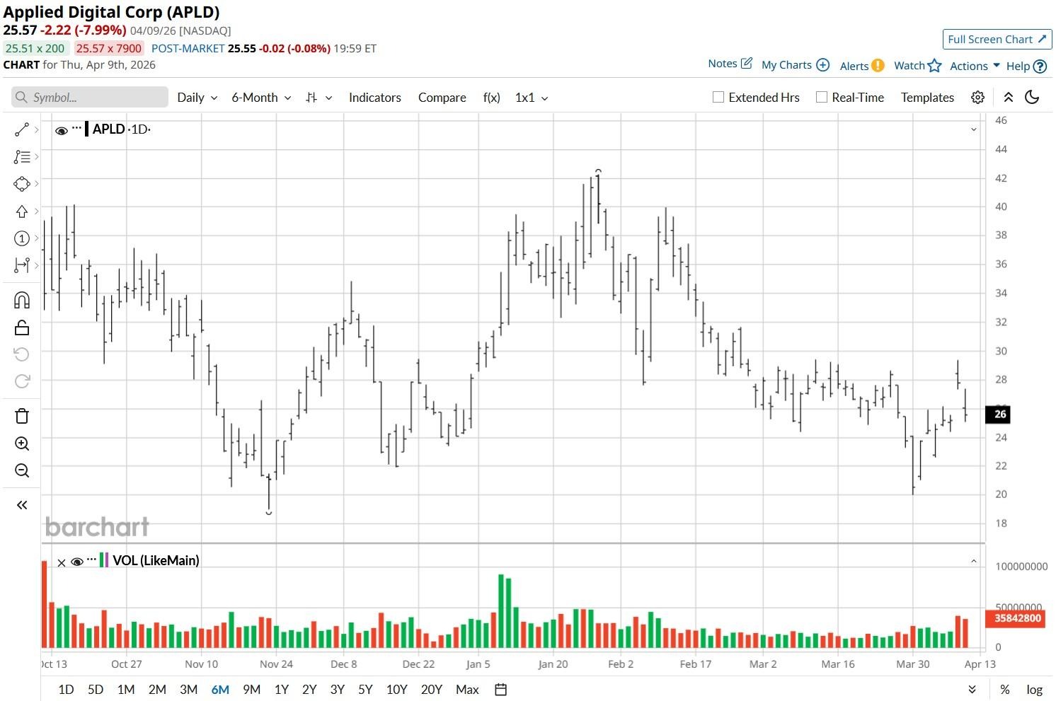Image resolution: width=1056 pixels, height=701 pixels.
Task: Expand the Actions dropdown
Action: click(975, 66)
